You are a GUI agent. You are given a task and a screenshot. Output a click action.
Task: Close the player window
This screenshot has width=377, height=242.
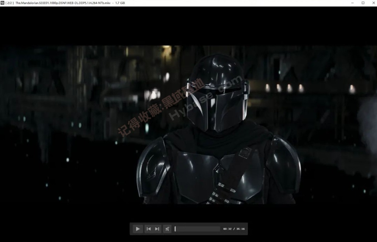(x=373, y=3)
